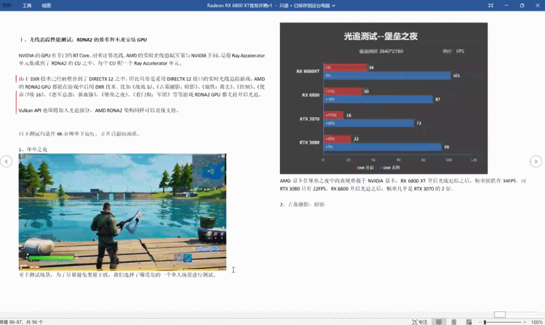Click the screen count text in status bar
Image resolution: width=545 pixels, height=325 pixels.
(21, 322)
